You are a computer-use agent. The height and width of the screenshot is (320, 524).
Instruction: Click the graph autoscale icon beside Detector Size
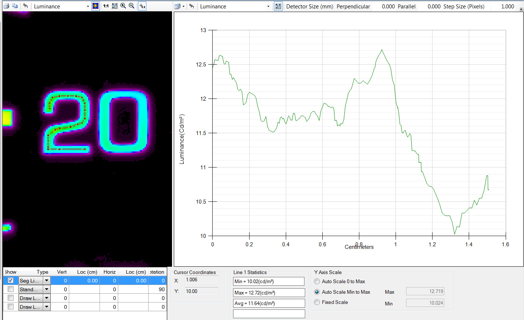[278, 7]
